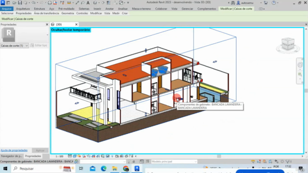Expand the Customize Quick Access Toolbar arrow

click(x=128, y=3)
